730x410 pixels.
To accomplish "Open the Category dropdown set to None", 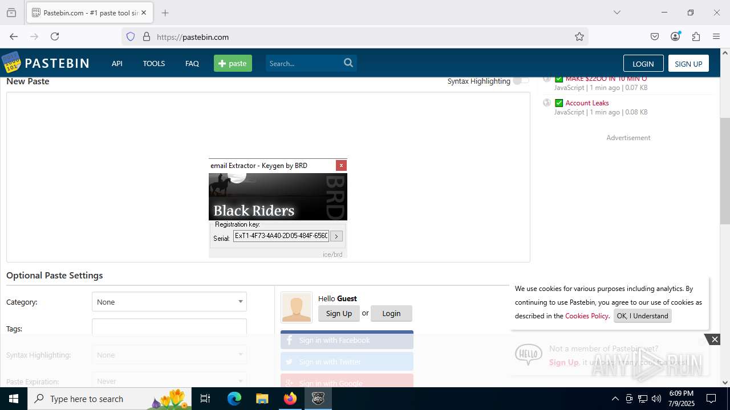I will pyautogui.click(x=169, y=302).
